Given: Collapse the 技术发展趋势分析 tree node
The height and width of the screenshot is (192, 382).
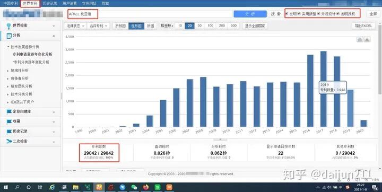Looking at the screenshot, I should pos(8,47).
